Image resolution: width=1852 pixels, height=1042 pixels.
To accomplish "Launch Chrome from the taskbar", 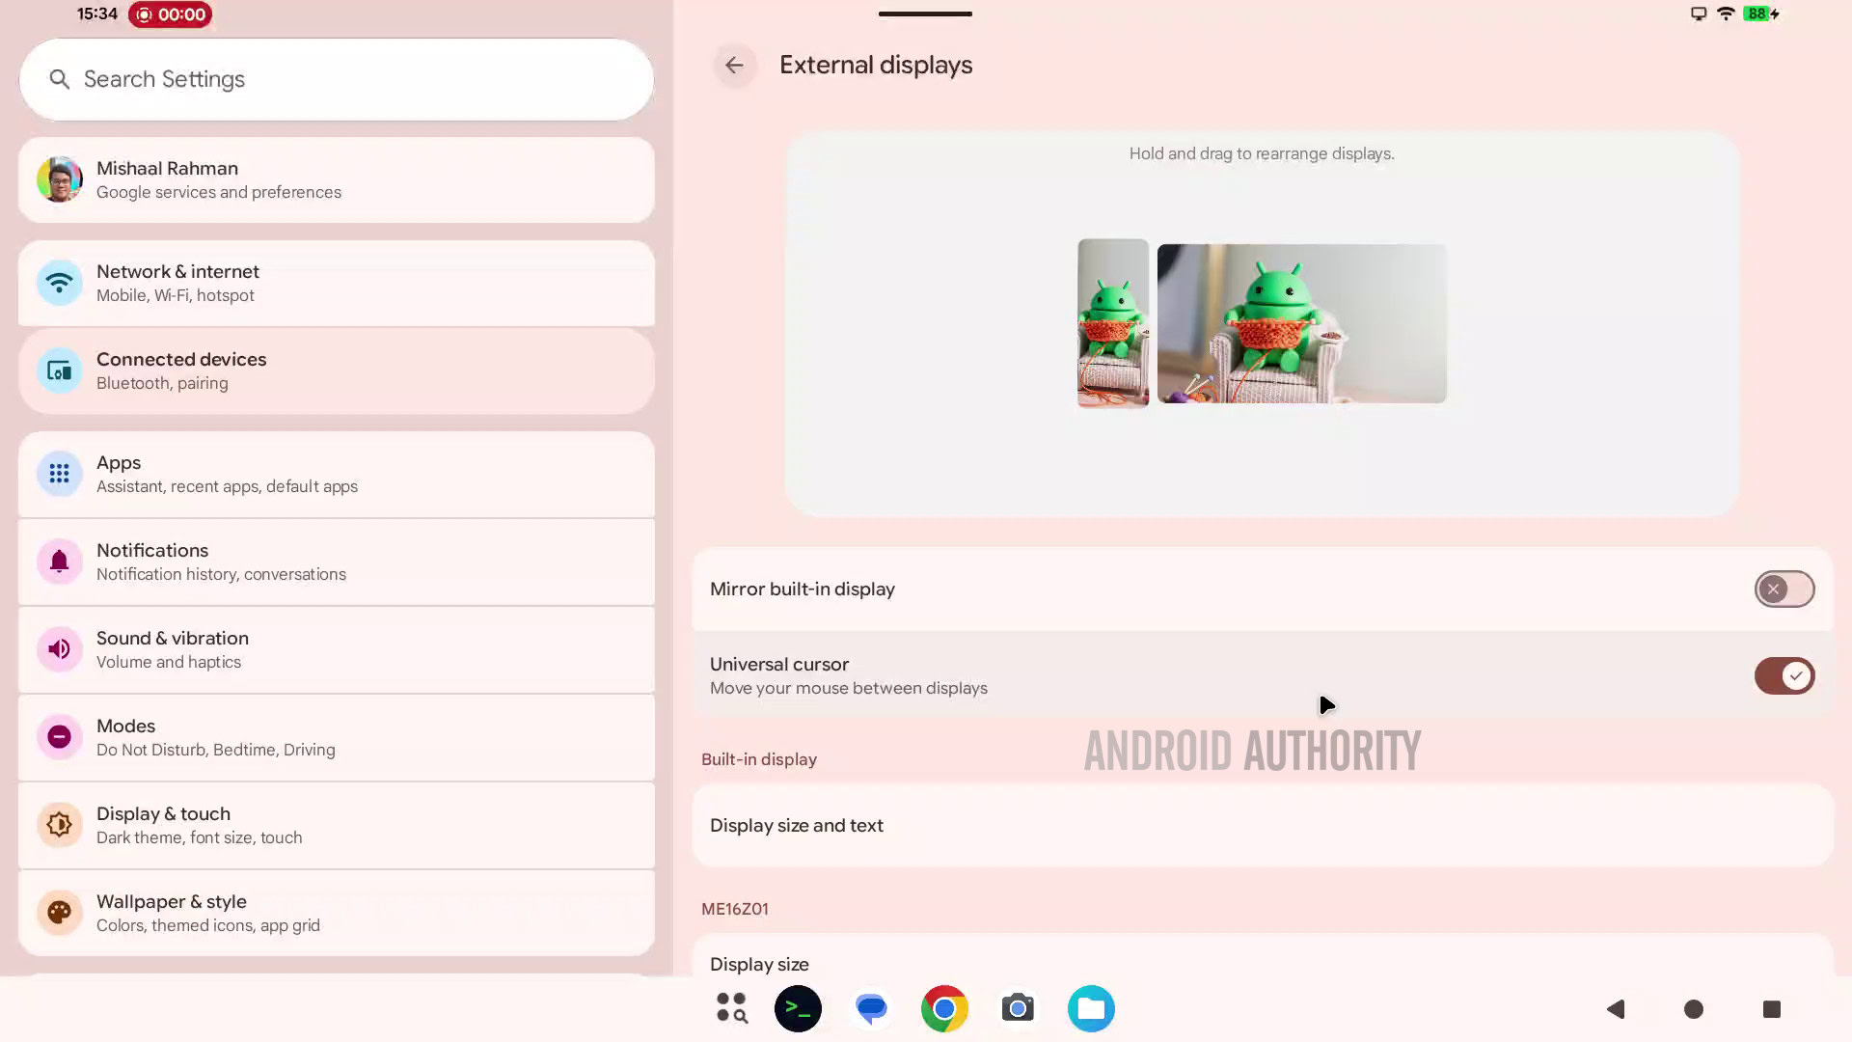I will click(x=944, y=1008).
